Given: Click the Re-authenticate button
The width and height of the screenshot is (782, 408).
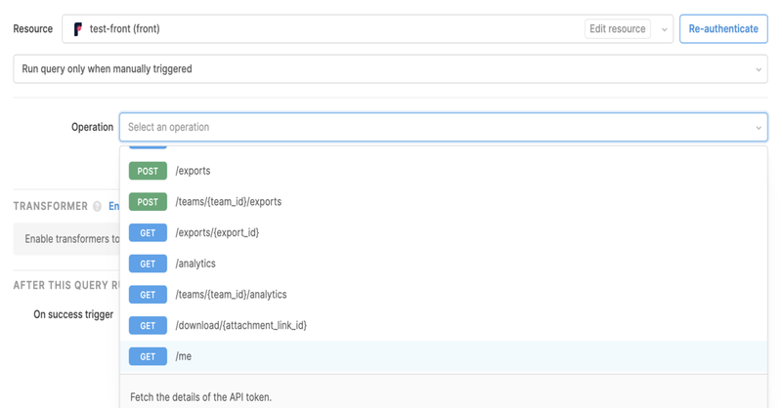Looking at the screenshot, I should 722,29.
